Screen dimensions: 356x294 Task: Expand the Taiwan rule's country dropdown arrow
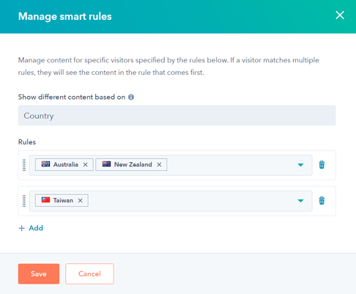point(300,201)
